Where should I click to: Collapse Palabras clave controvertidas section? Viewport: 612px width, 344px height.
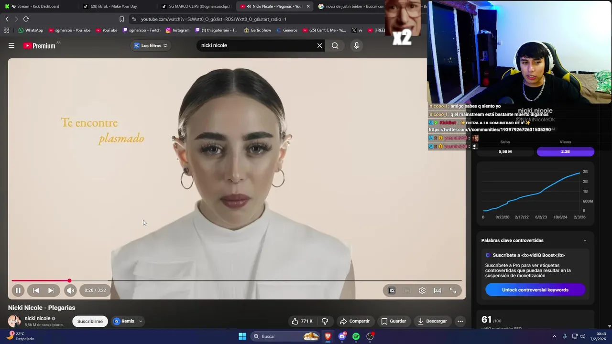tap(584, 240)
